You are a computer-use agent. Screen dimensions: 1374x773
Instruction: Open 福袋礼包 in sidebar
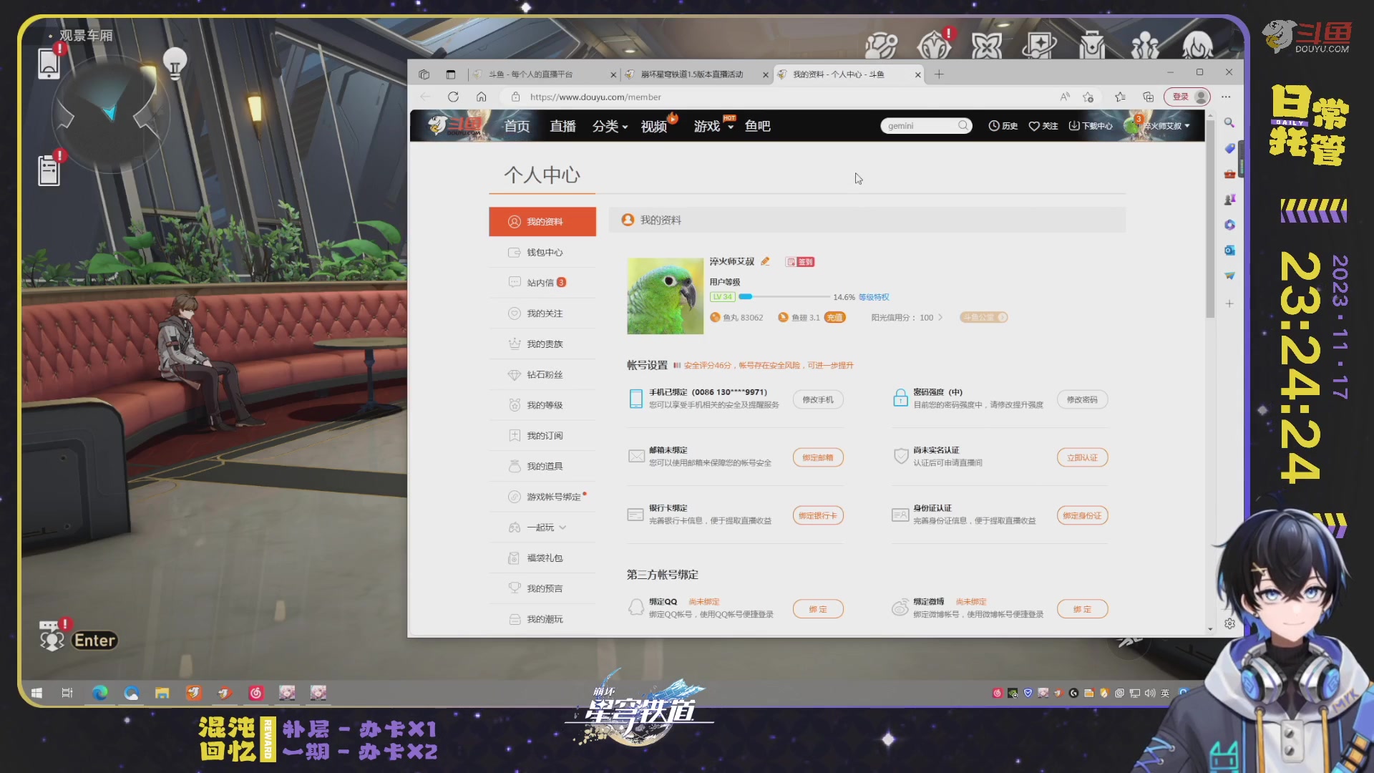(x=542, y=558)
